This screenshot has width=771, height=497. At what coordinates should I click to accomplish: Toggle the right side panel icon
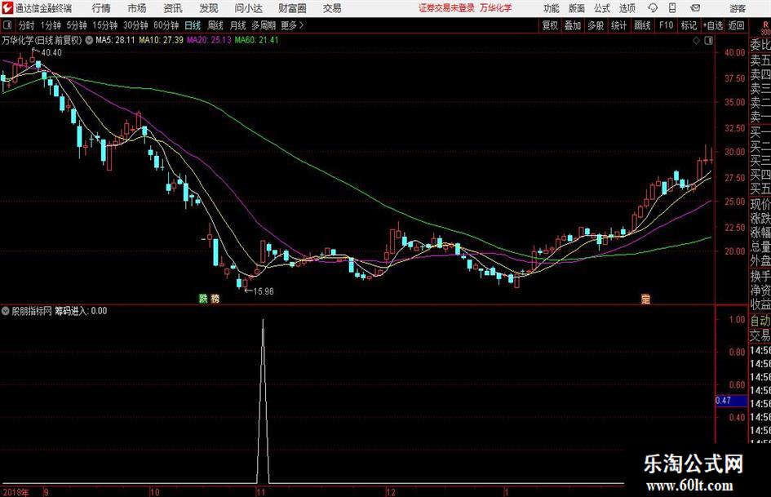tap(708, 41)
